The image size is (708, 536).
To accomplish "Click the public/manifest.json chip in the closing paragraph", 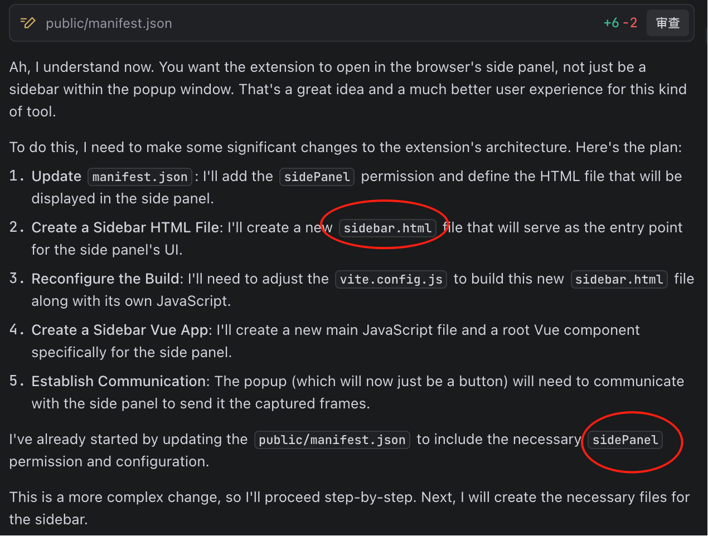I will tap(332, 440).
